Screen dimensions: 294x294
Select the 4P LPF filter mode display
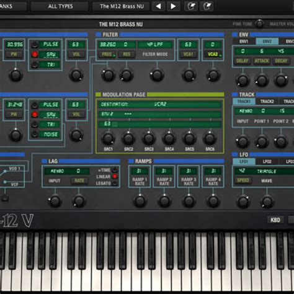pos(155,45)
